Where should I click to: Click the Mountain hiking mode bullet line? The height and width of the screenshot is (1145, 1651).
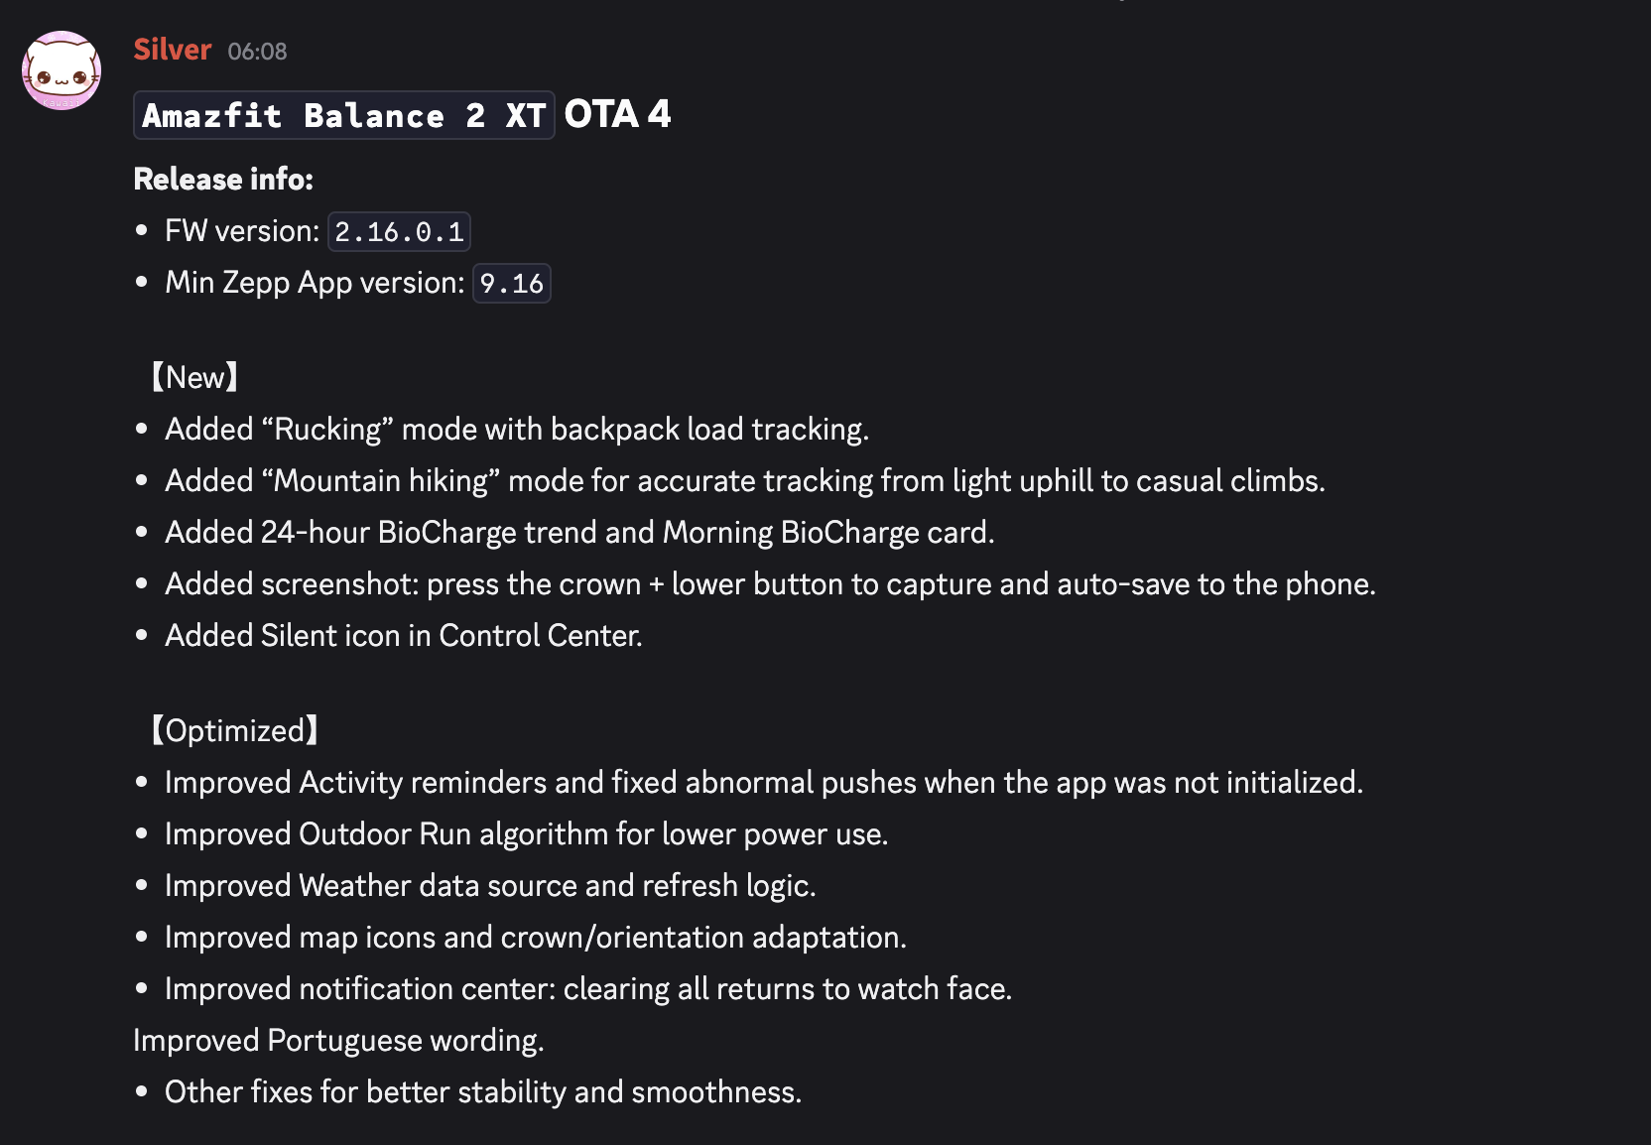tap(744, 480)
